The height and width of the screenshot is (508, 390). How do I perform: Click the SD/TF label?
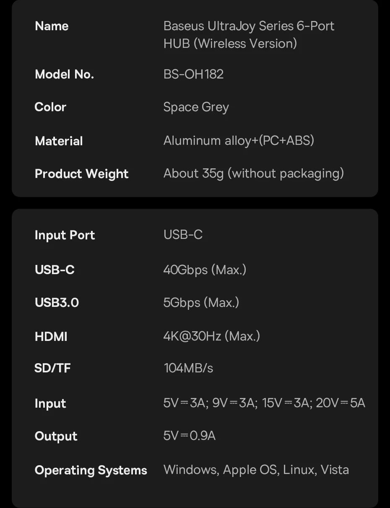click(52, 368)
